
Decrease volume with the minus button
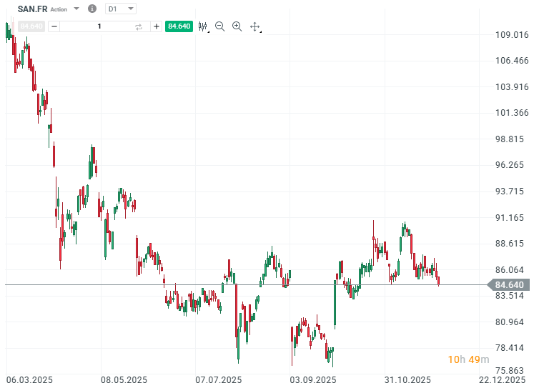(x=55, y=26)
